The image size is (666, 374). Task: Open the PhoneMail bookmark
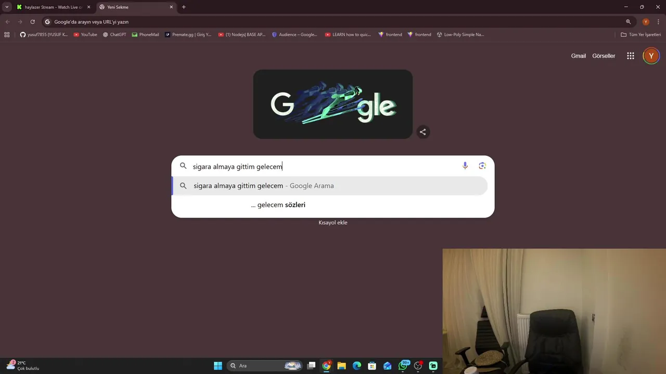[145, 35]
